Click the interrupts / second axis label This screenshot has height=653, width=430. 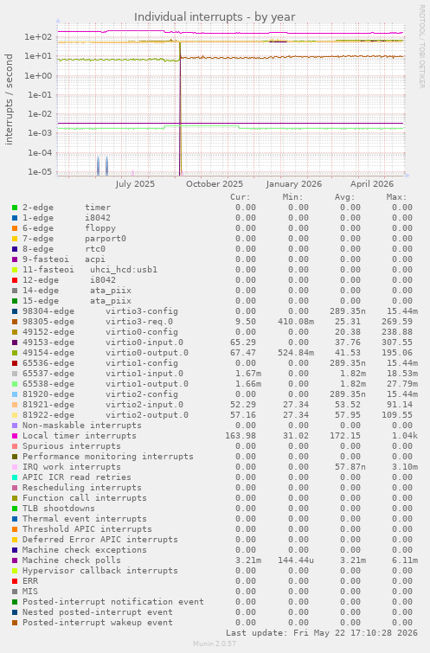click(x=10, y=99)
